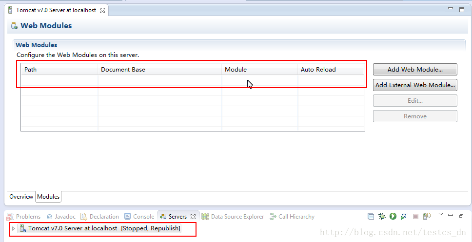Close the Servers view tab
472x242 pixels.
point(193,217)
